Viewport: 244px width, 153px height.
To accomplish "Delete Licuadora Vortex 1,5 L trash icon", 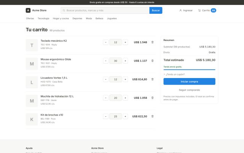I will tap(152, 79).
